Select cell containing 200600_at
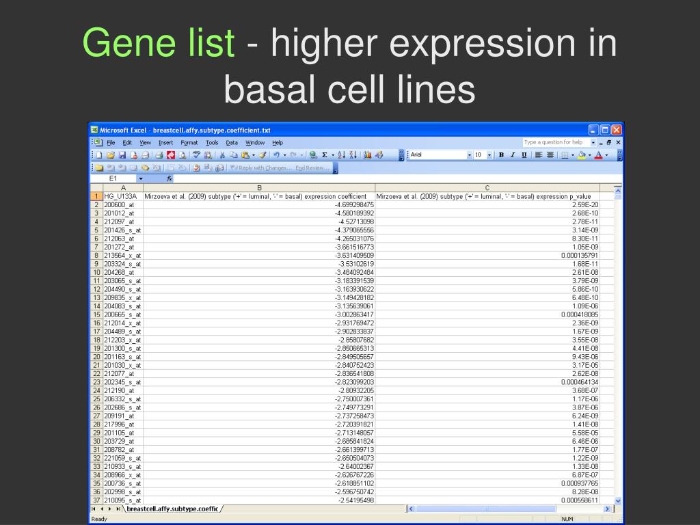 123,205
